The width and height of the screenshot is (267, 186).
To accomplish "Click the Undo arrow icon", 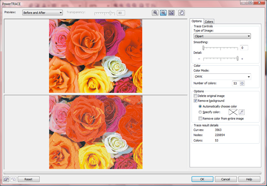I will click(x=6, y=179).
